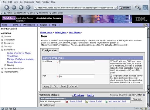
Task: Go forward with the browser Forward arrow
Action: coord(14,7)
